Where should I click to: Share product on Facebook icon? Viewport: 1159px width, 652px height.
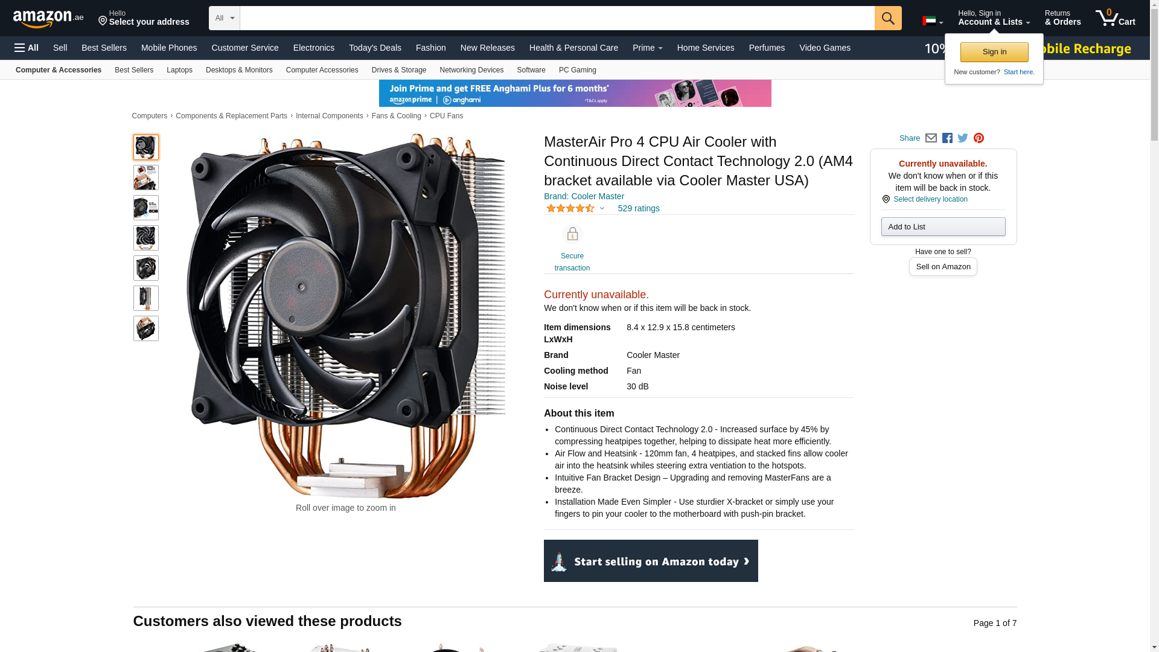[947, 138]
